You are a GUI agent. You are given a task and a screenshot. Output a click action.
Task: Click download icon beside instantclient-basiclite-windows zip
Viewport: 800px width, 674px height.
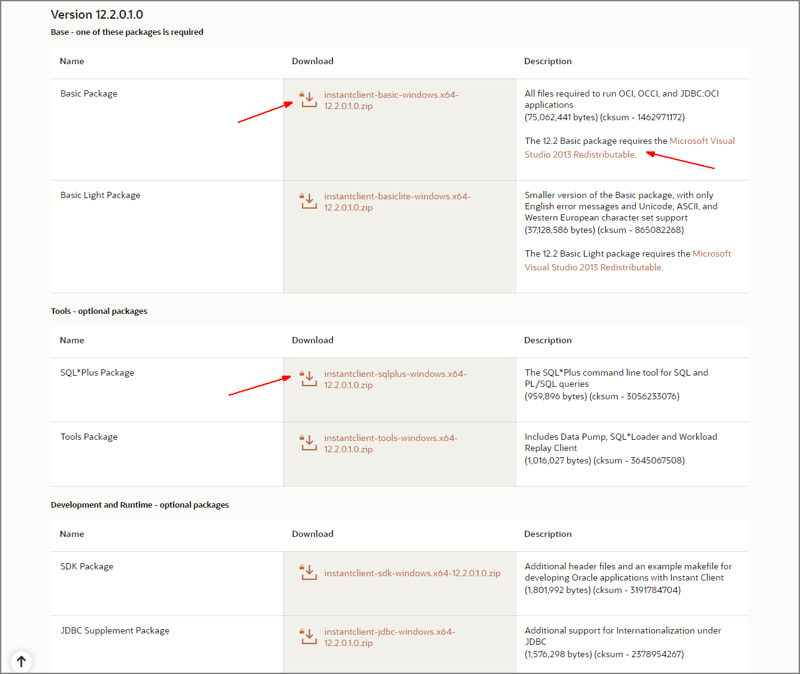click(x=309, y=201)
